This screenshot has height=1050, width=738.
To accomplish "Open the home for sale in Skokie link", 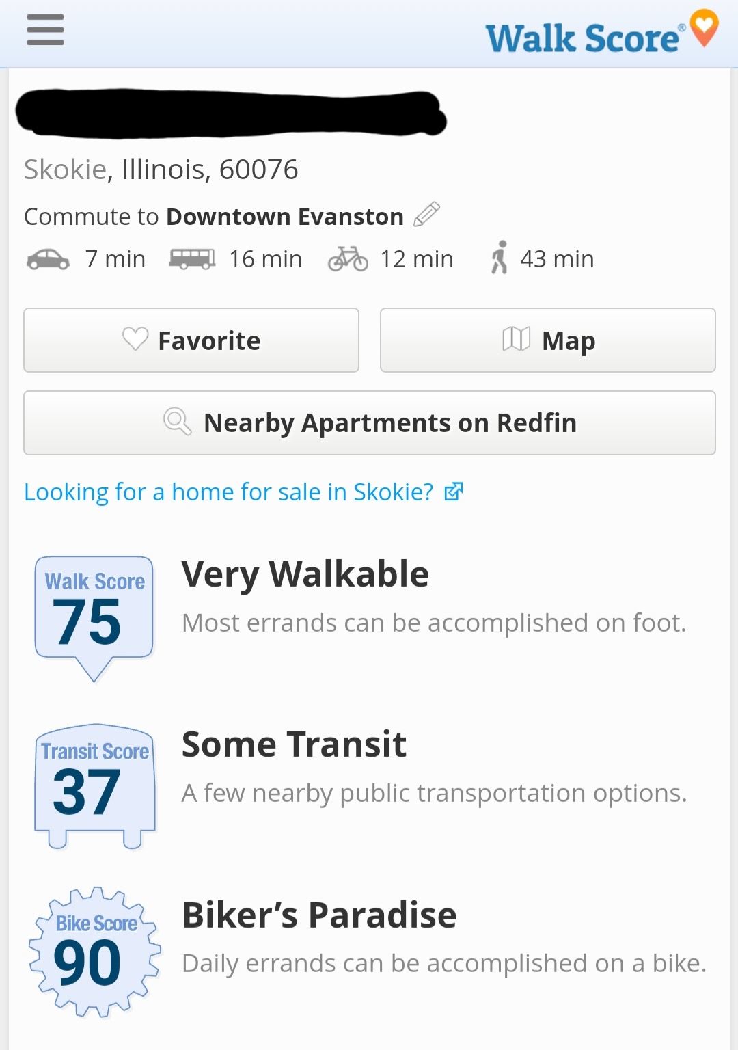I will tap(228, 492).
